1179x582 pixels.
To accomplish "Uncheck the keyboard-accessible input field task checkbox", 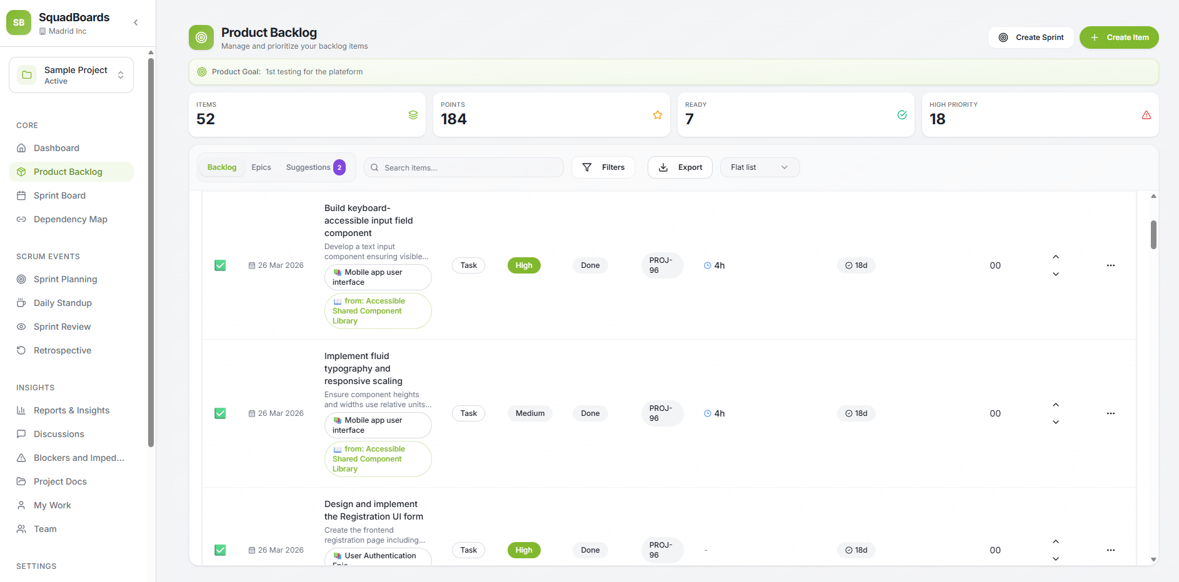I will 220,265.
